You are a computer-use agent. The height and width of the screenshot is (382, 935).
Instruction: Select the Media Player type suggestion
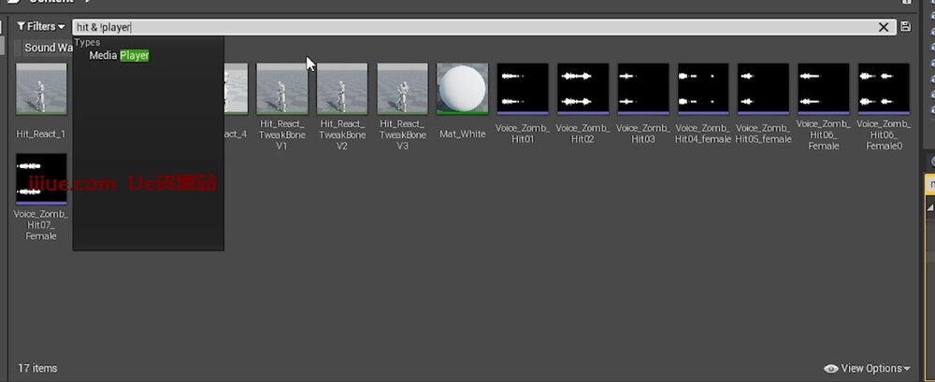[119, 56]
